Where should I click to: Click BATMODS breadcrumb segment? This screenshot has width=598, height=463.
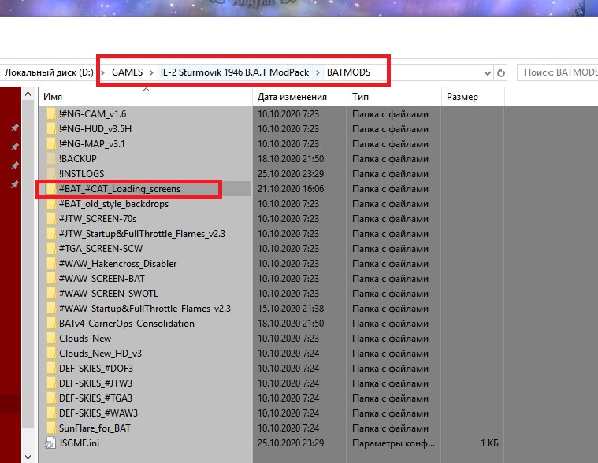[x=348, y=72]
